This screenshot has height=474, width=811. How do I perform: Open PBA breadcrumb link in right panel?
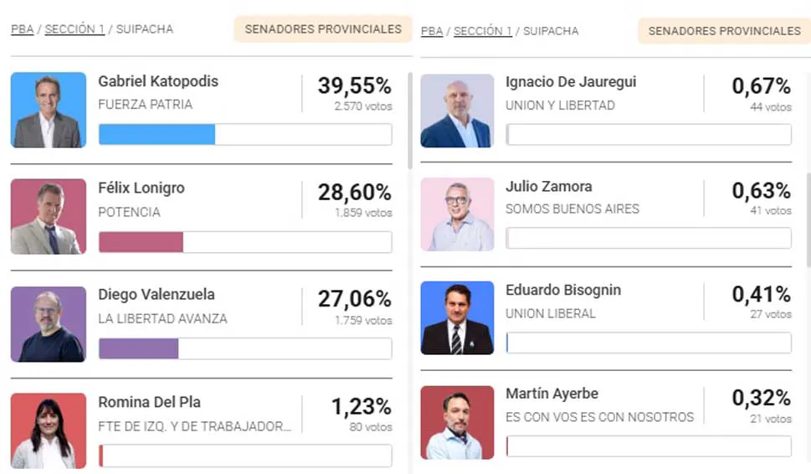431,32
